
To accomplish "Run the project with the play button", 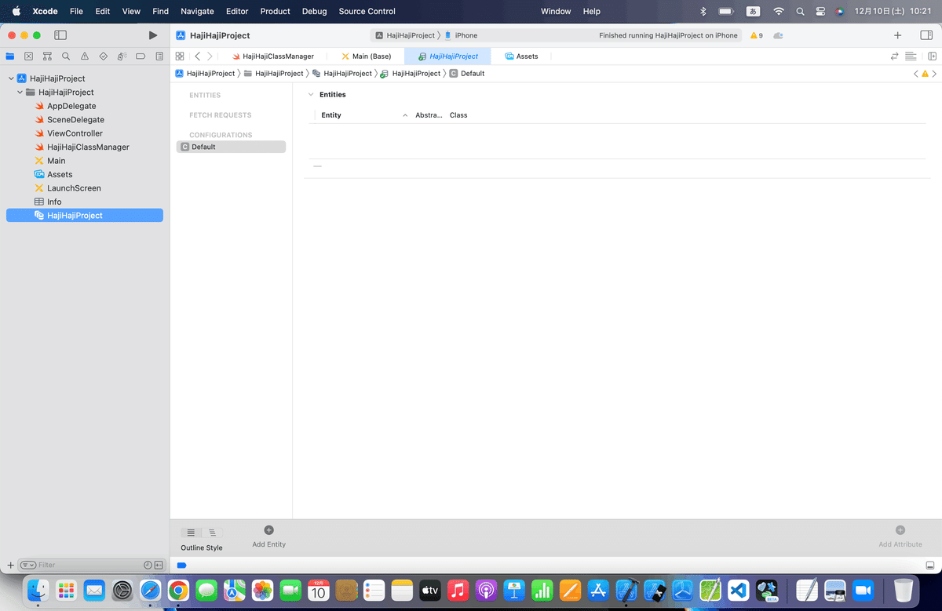I will click(153, 35).
